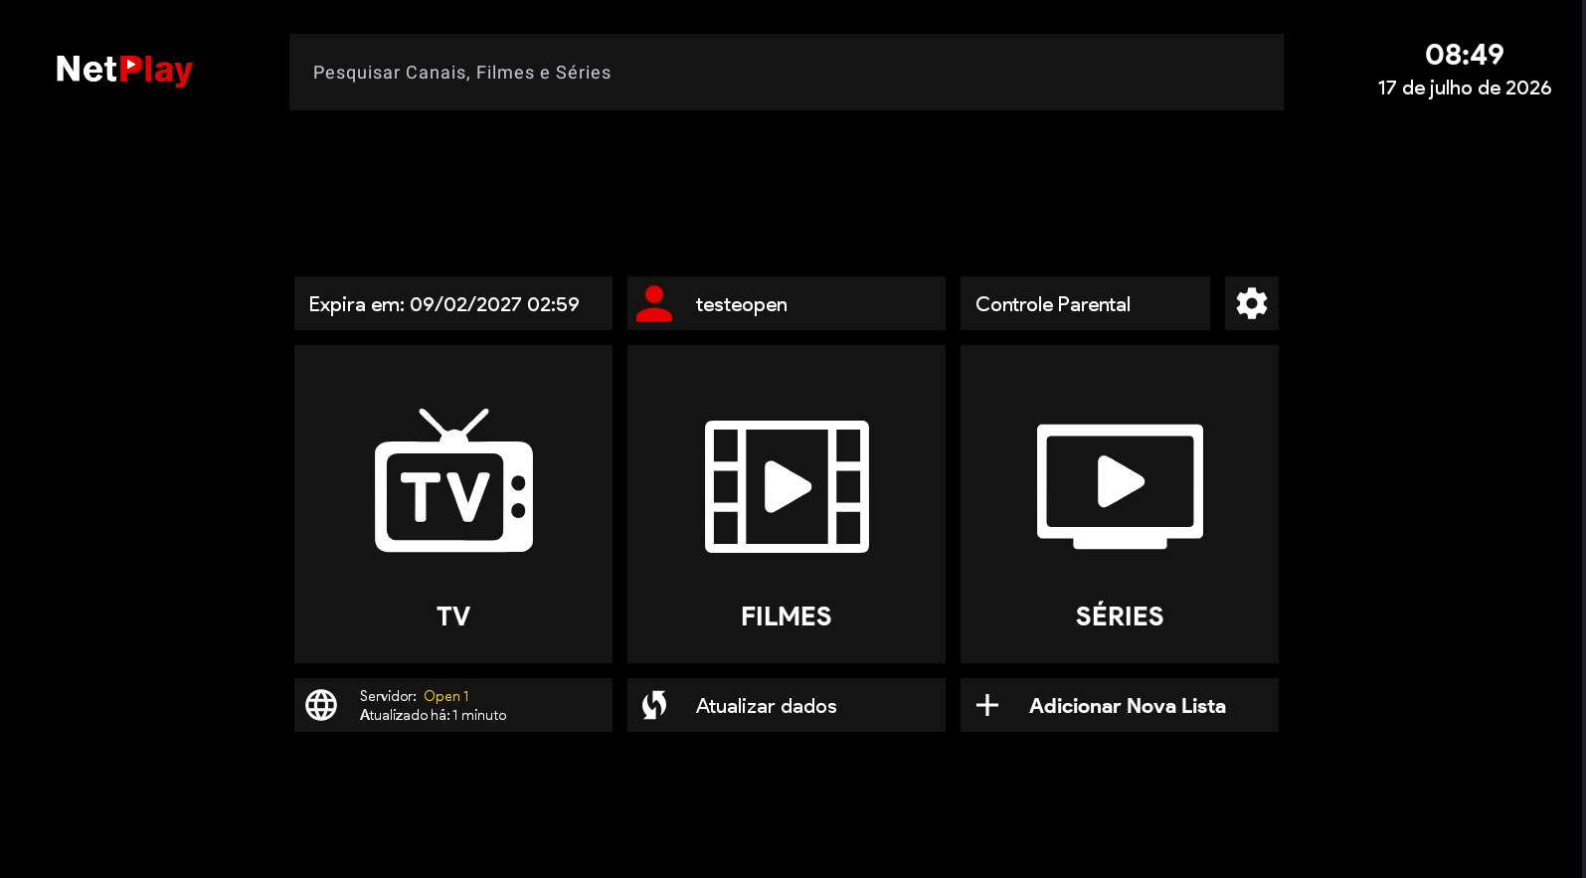Click the SÉRIES label text
The image size is (1586, 878).
(x=1120, y=615)
